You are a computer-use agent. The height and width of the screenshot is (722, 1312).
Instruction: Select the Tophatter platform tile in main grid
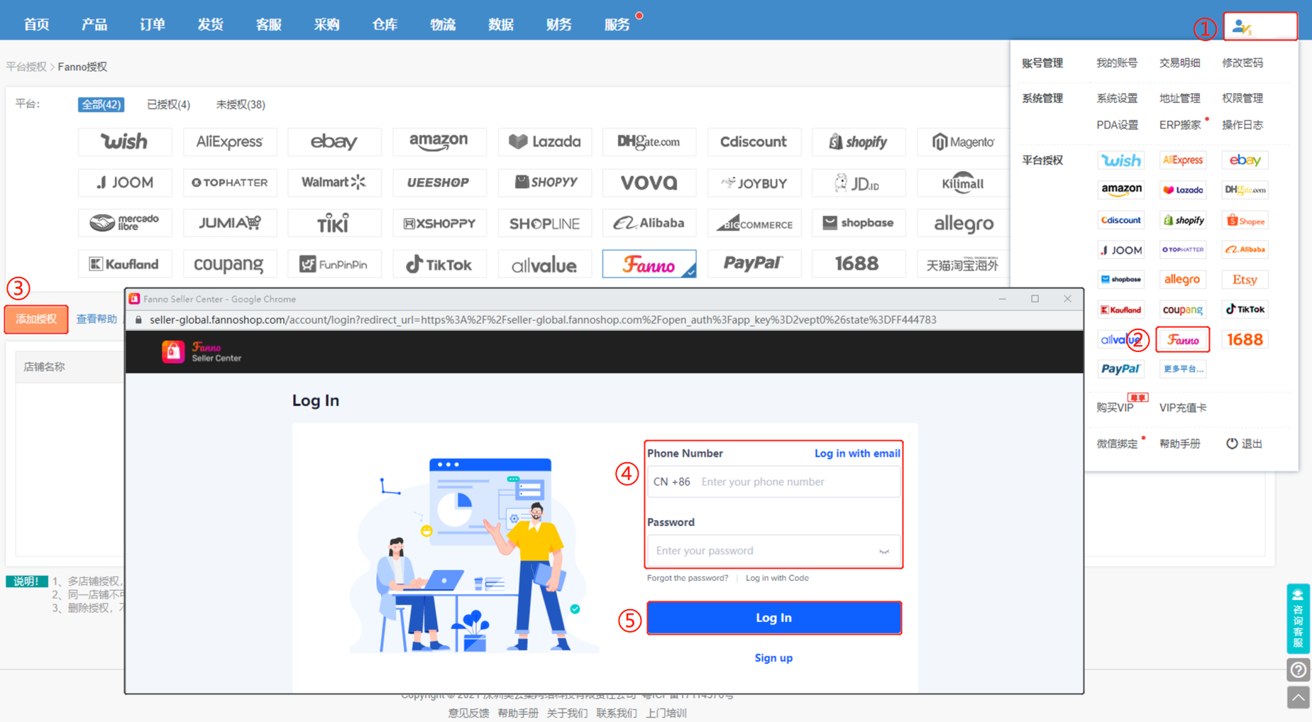[229, 183]
